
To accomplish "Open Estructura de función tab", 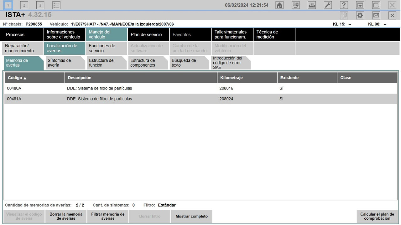I will pyautogui.click(x=107, y=63).
